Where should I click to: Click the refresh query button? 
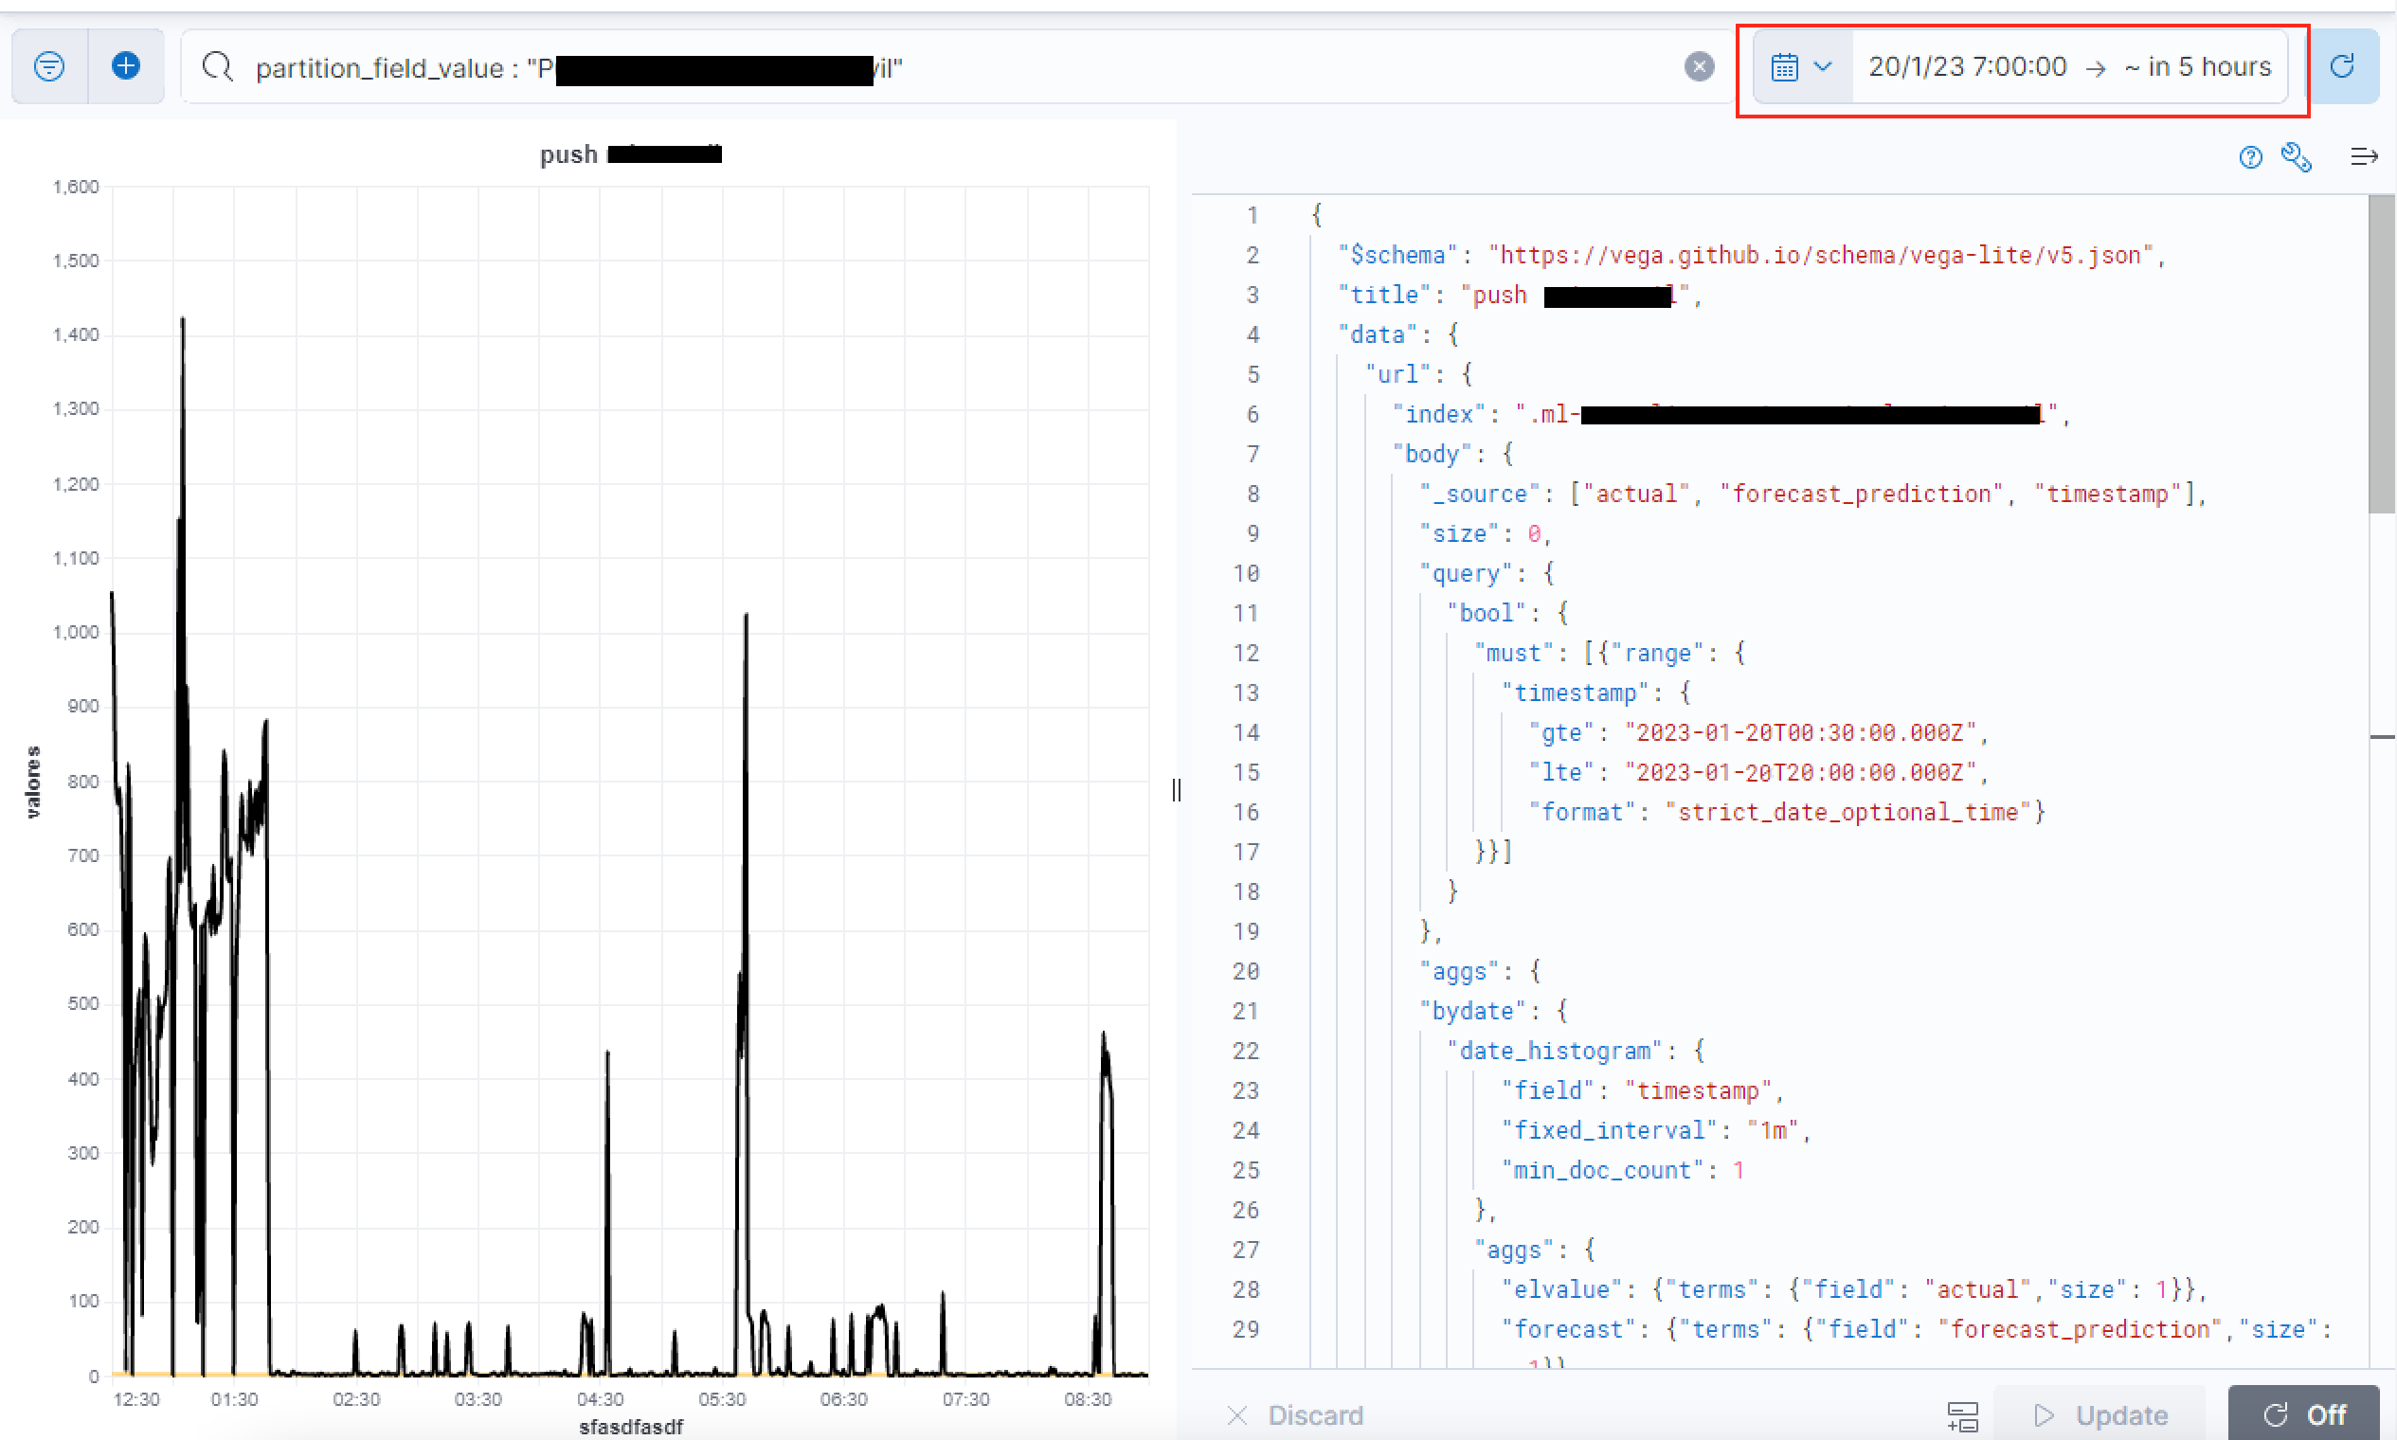point(2343,66)
